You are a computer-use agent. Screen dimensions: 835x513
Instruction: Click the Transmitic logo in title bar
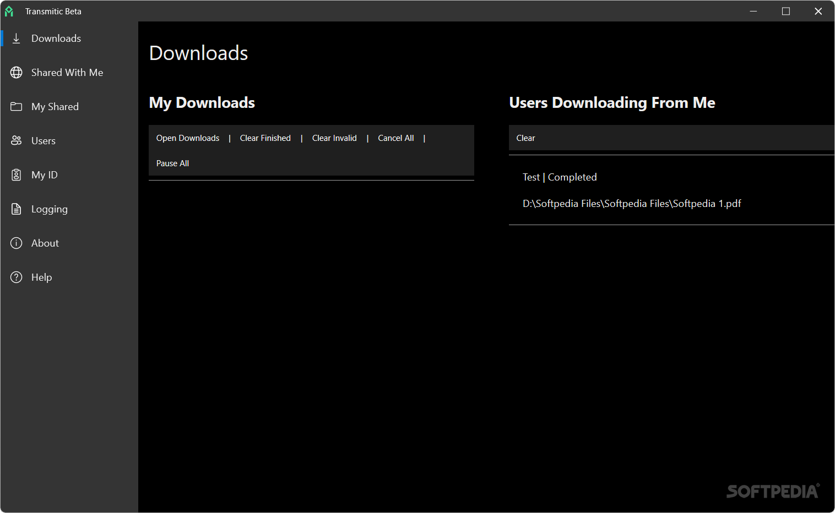click(x=9, y=11)
